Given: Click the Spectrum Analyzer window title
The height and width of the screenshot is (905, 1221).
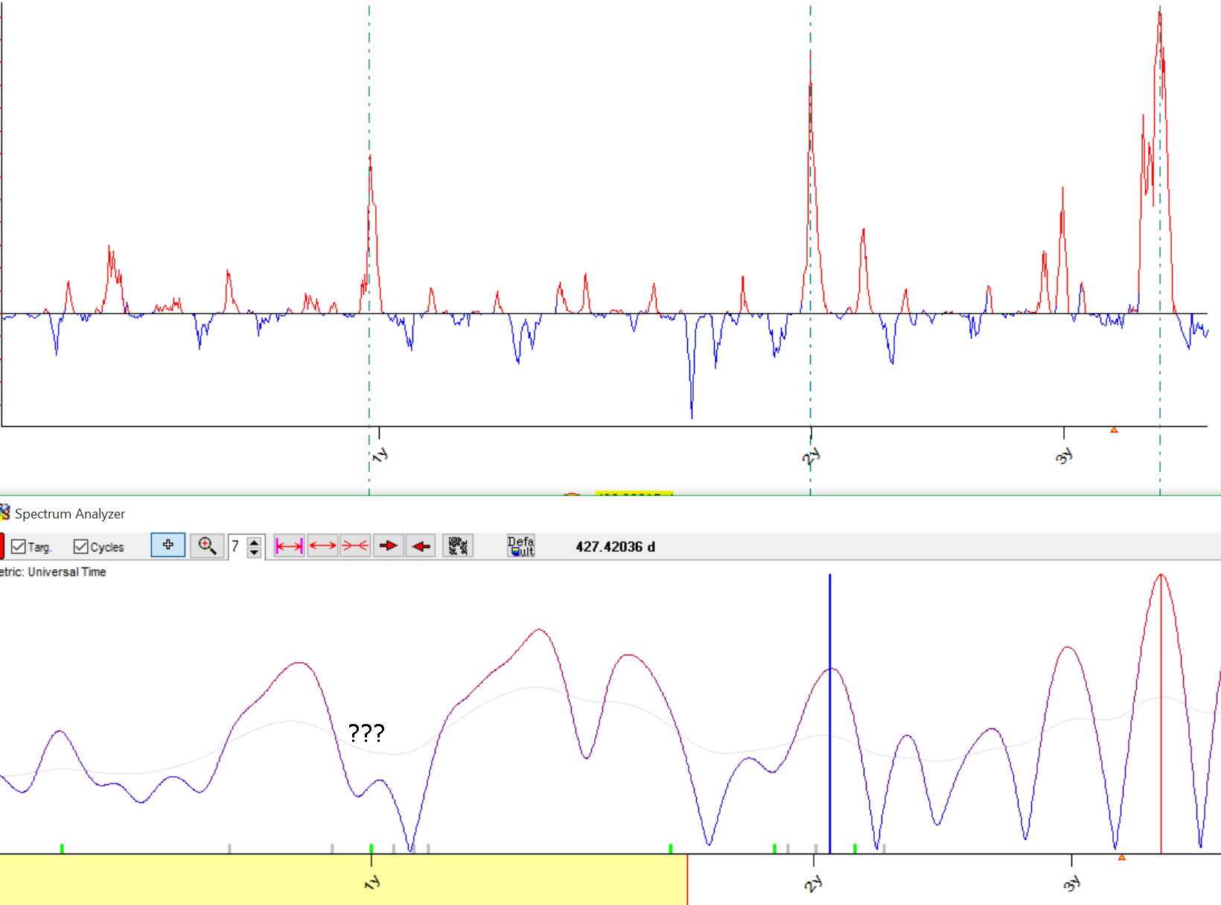Looking at the screenshot, I should pos(69,514).
